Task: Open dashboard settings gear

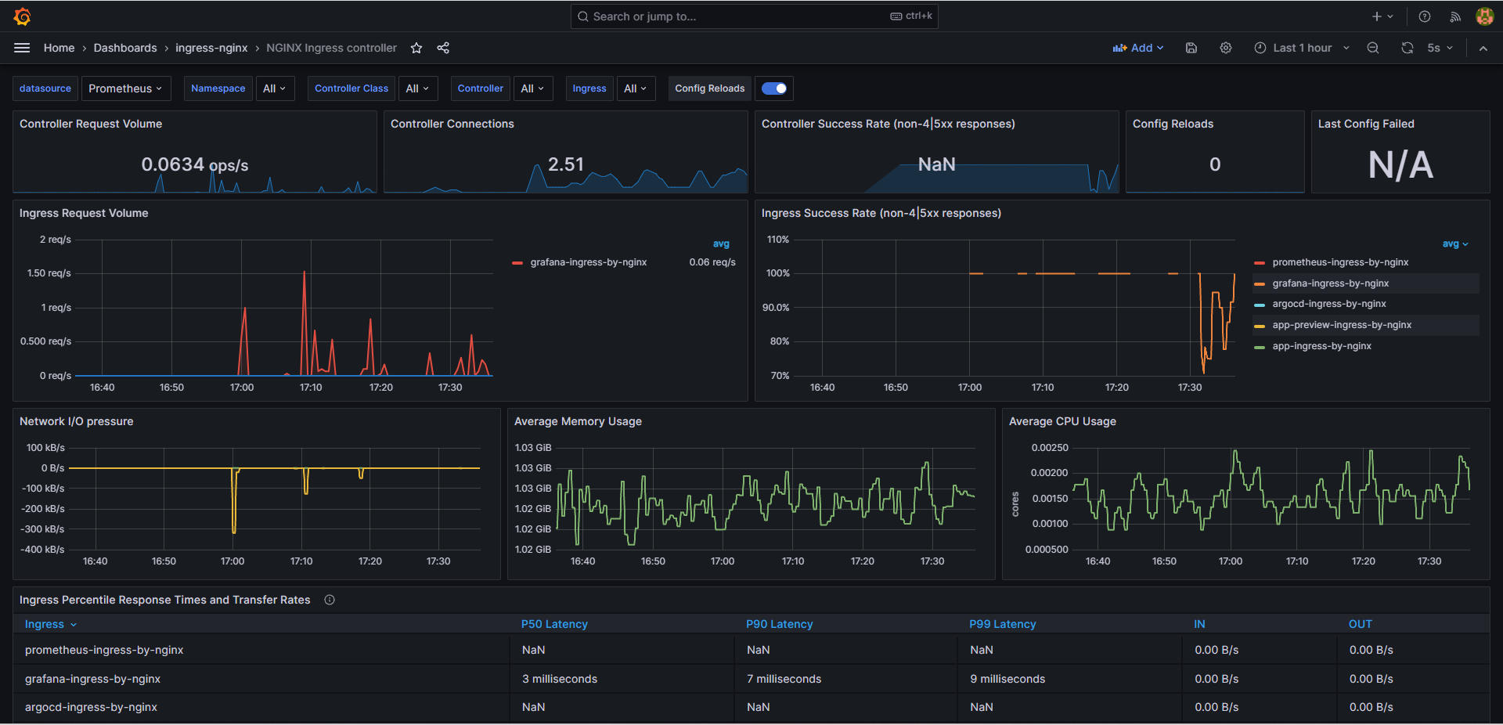Action: click(1226, 48)
